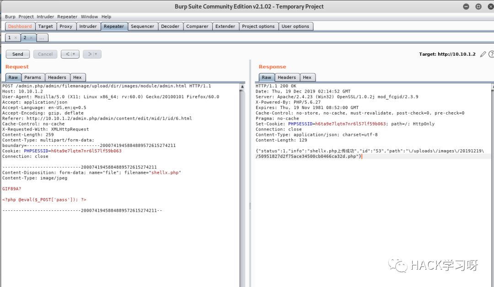Viewport: 494px width, 287px height.
Task: Click the PHP eval payload line
Action: [x=44, y=199]
